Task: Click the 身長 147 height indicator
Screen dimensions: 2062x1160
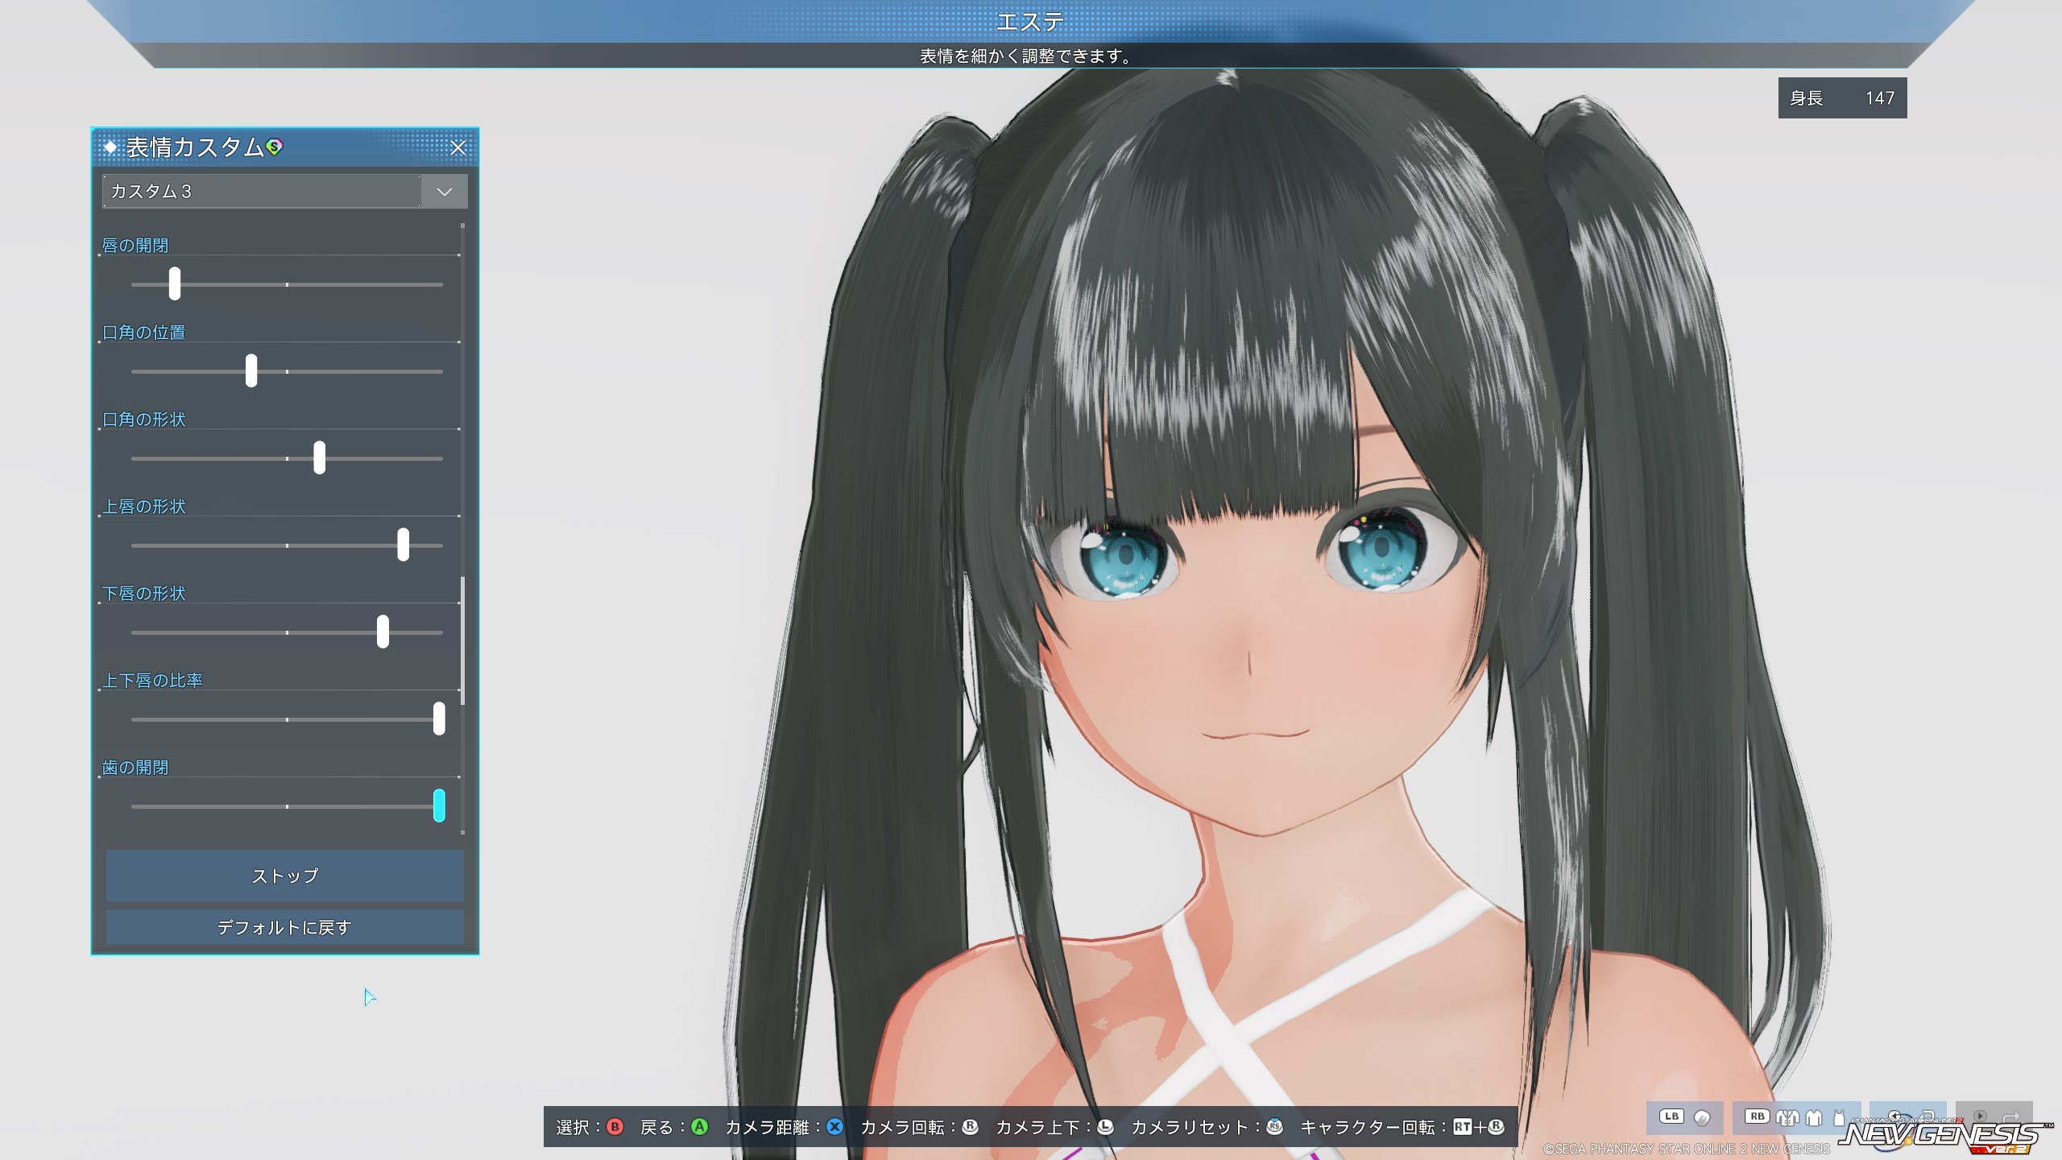Action: coord(1841,98)
